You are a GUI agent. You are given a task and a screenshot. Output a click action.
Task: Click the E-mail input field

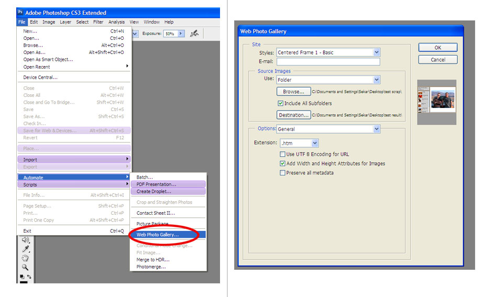tap(328, 61)
